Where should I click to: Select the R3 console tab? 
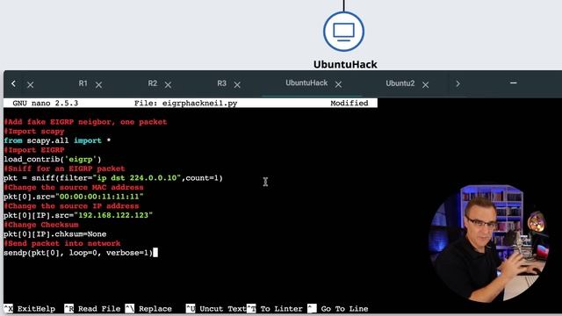[221, 83]
